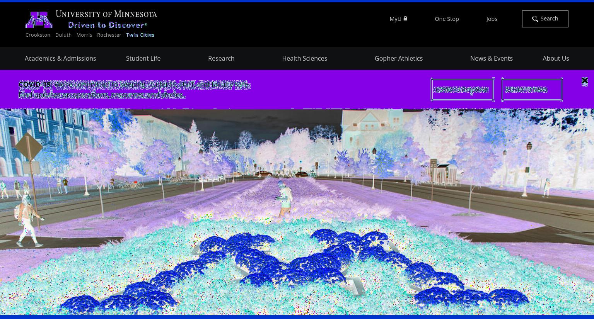Open the News & Events menu

click(491, 58)
